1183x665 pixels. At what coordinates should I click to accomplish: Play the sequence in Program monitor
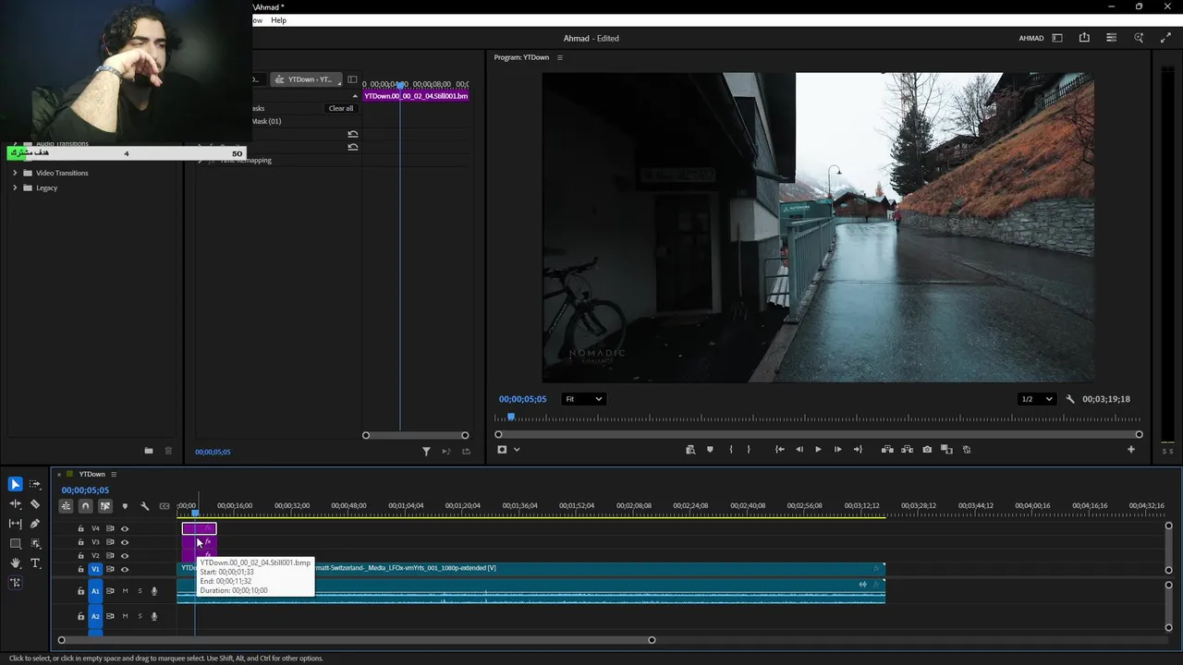coord(818,450)
